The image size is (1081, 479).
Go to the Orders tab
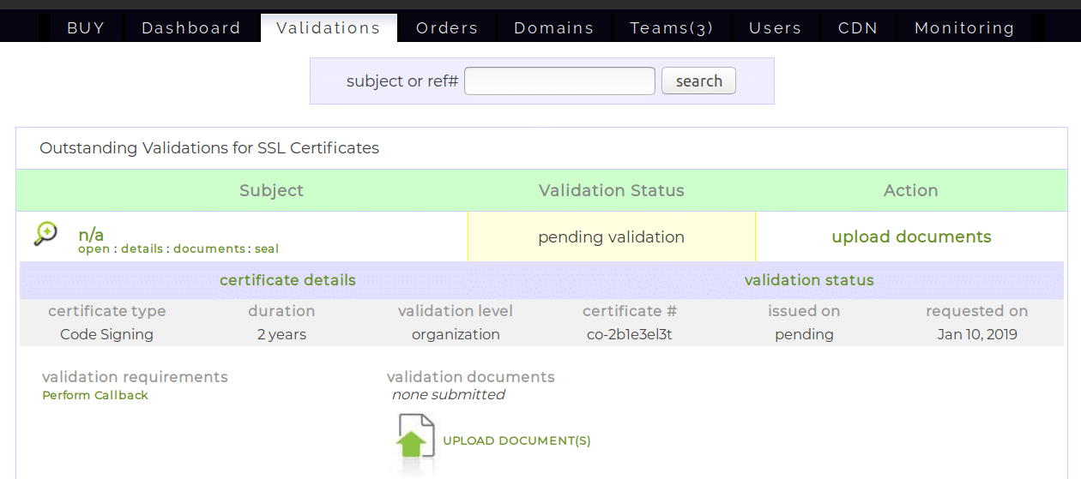tap(447, 28)
